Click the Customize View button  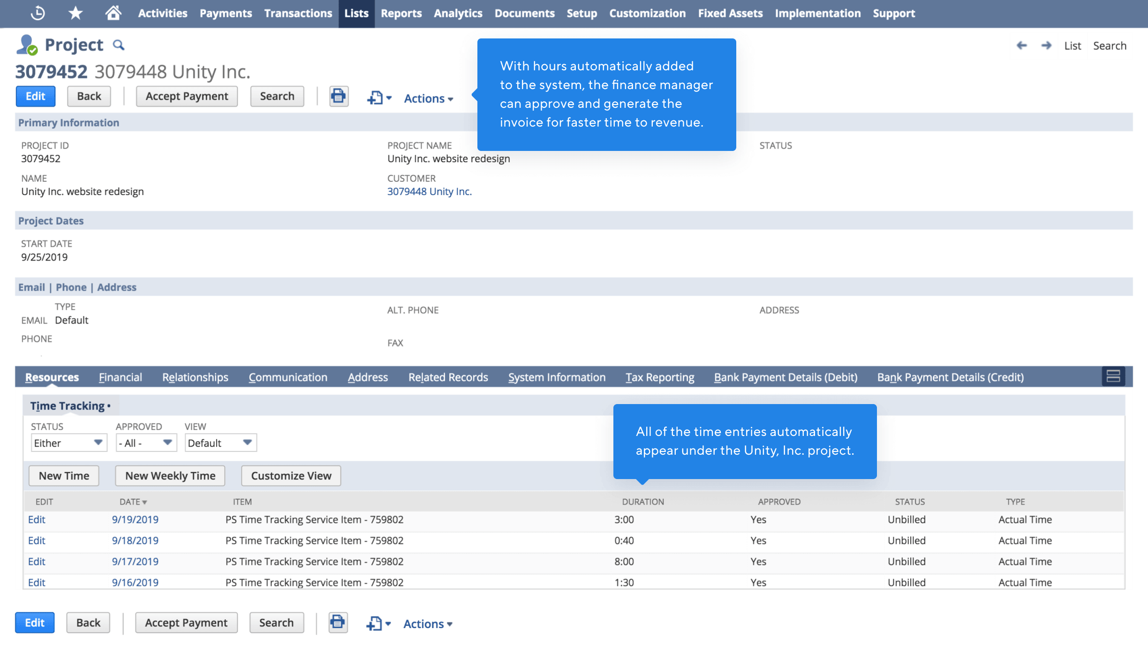point(291,476)
